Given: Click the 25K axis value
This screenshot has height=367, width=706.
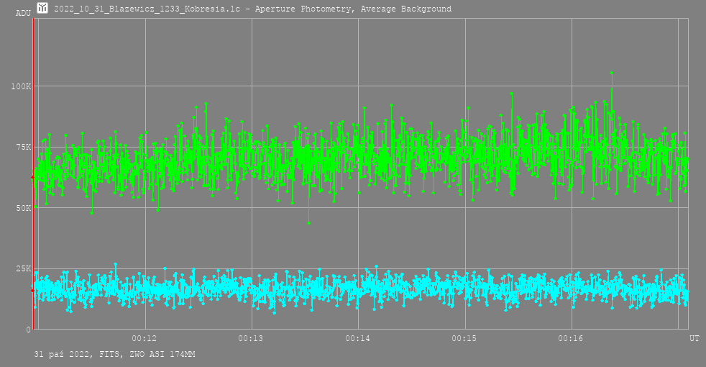Looking at the screenshot, I should click(x=24, y=268).
